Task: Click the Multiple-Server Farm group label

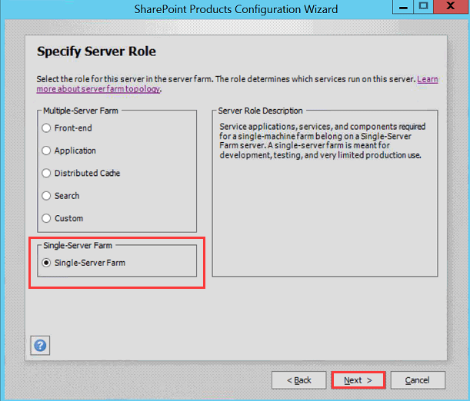Action: pyautogui.click(x=81, y=111)
